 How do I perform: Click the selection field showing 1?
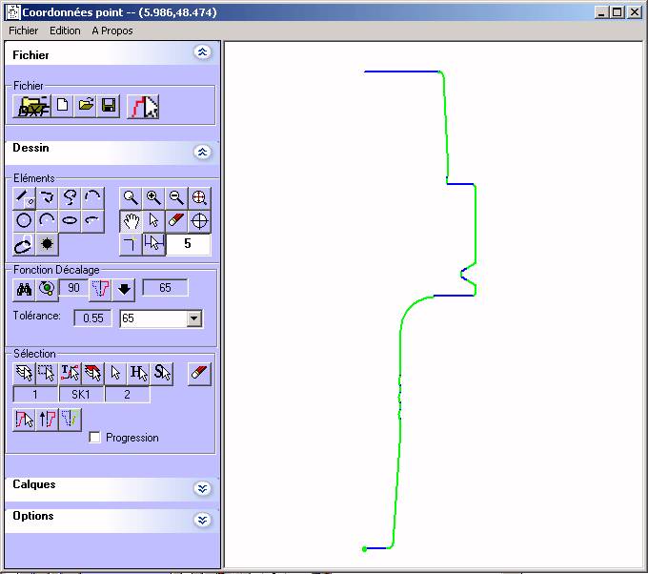tap(35, 395)
